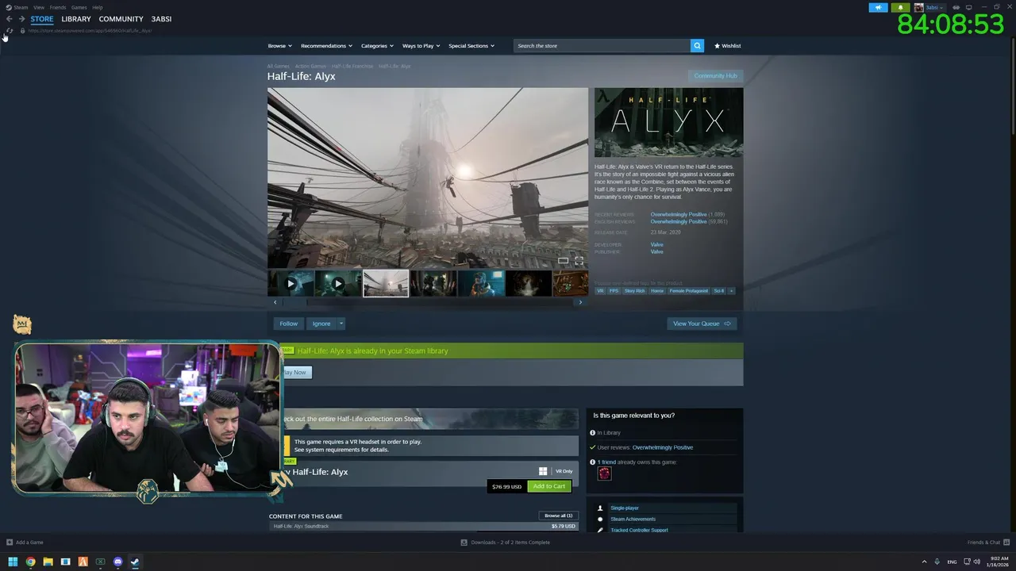Open the Valve developer link
This screenshot has width=1016, height=571.
[x=656, y=245]
